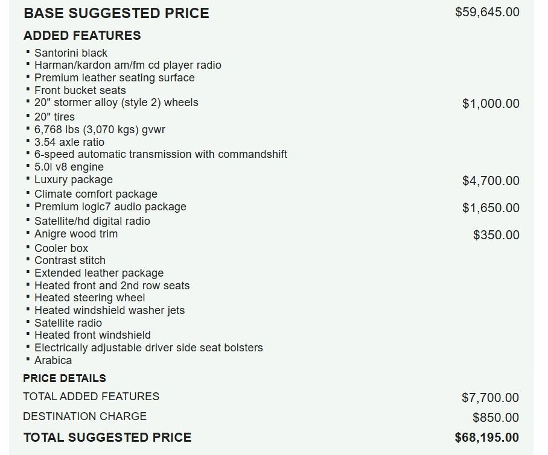The image size is (548, 455).
Task: Click the $1,650.00 audio package price
Action: [x=491, y=208]
